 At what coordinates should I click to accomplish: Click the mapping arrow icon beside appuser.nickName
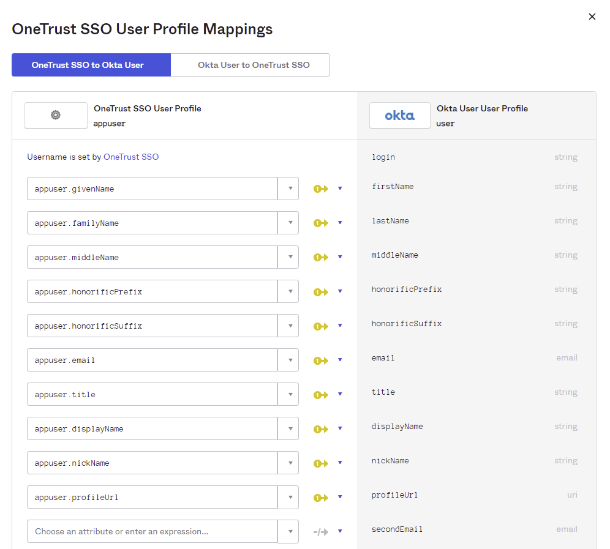[x=320, y=463]
